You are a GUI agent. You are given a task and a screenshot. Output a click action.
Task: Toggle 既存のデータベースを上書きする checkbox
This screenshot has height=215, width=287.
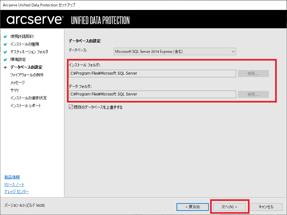click(x=71, y=107)
